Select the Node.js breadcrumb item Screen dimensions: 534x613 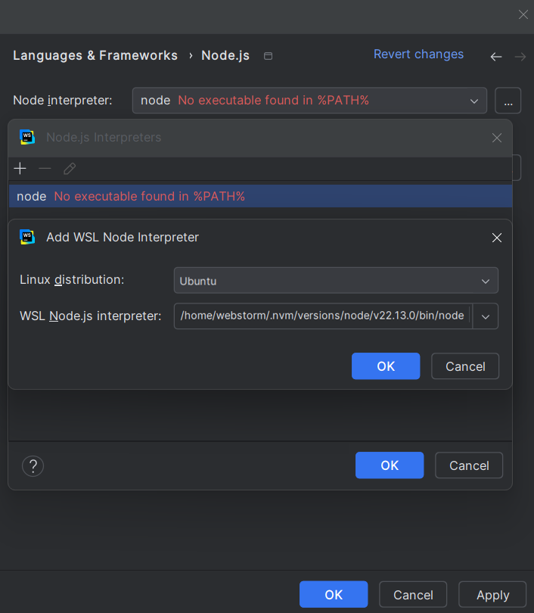click(225, 55)
